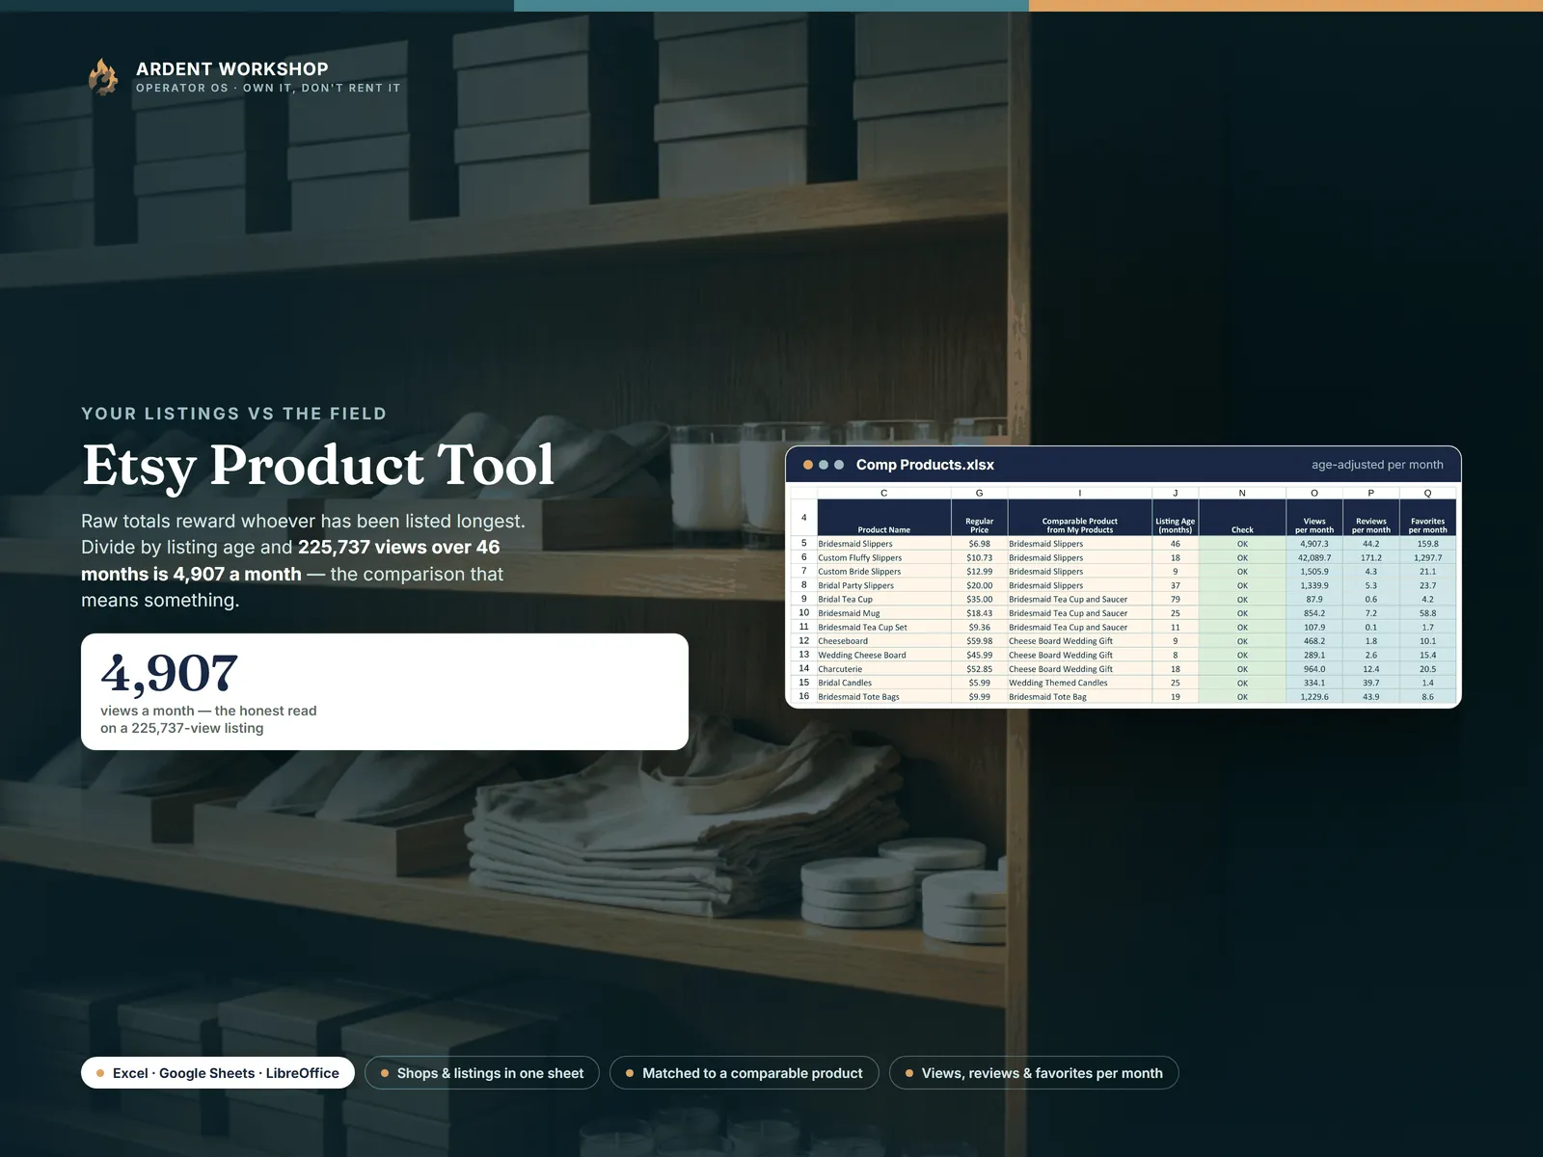Click the 1,297.7 favorites per month cell
Viewport: 1543px width, 1157px height.
coord(1428,557)
